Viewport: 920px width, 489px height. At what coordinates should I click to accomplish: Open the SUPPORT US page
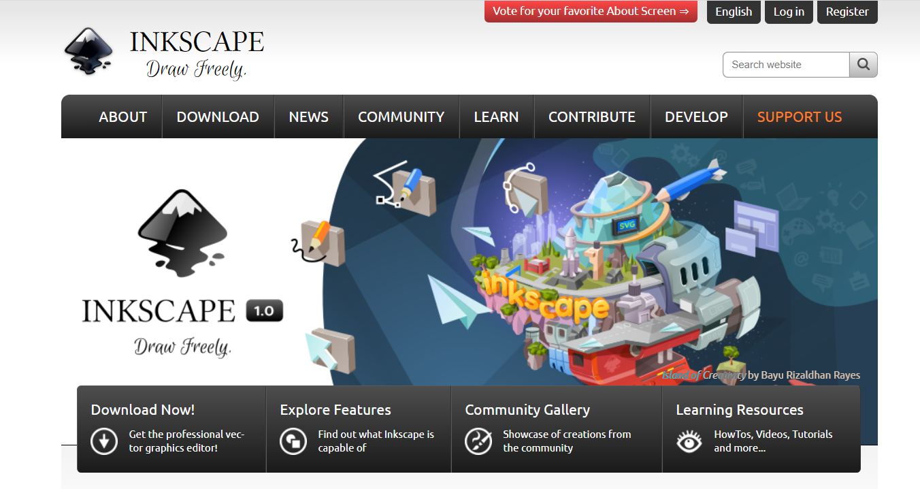tap(800, 117)
